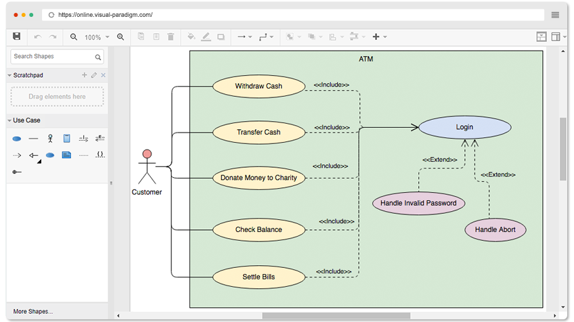Open the browser hamburger menu
Screen dimensions: 574x322
(555, 15)
